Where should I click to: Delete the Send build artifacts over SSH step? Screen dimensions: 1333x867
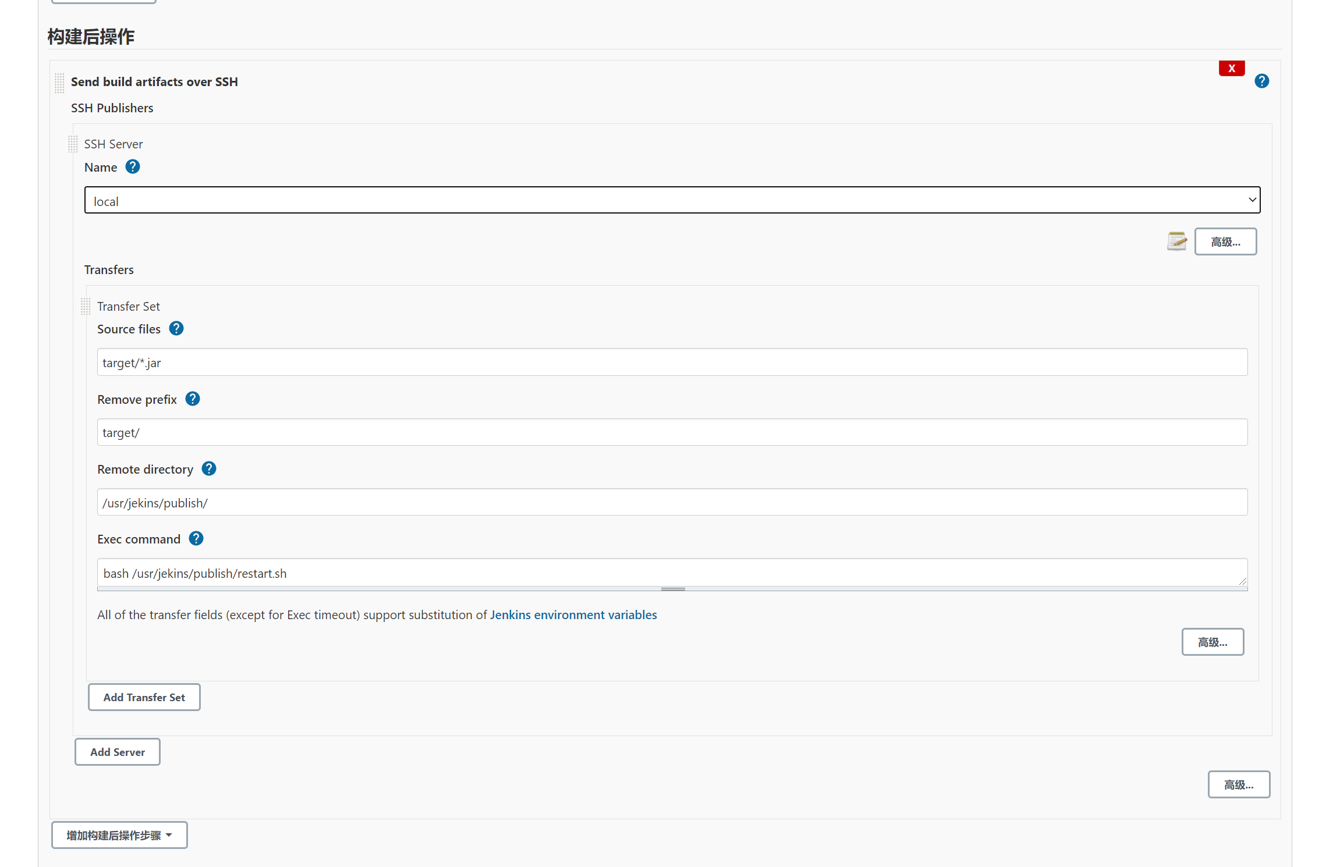pyautogui.click(x=1232, y=68)
